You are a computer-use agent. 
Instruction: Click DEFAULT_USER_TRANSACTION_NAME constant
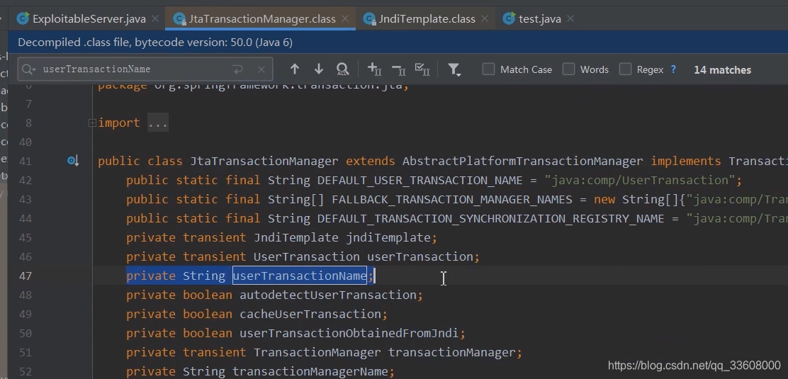420,181
